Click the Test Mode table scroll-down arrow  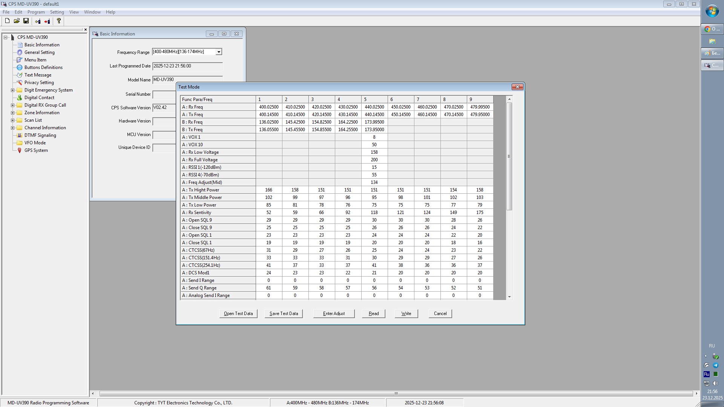[509, 297]
